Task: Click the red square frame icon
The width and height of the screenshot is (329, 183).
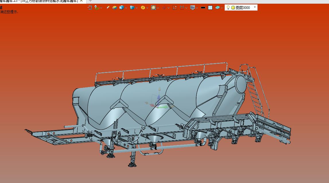Action: pyautogui.click(x=174, y=8)
